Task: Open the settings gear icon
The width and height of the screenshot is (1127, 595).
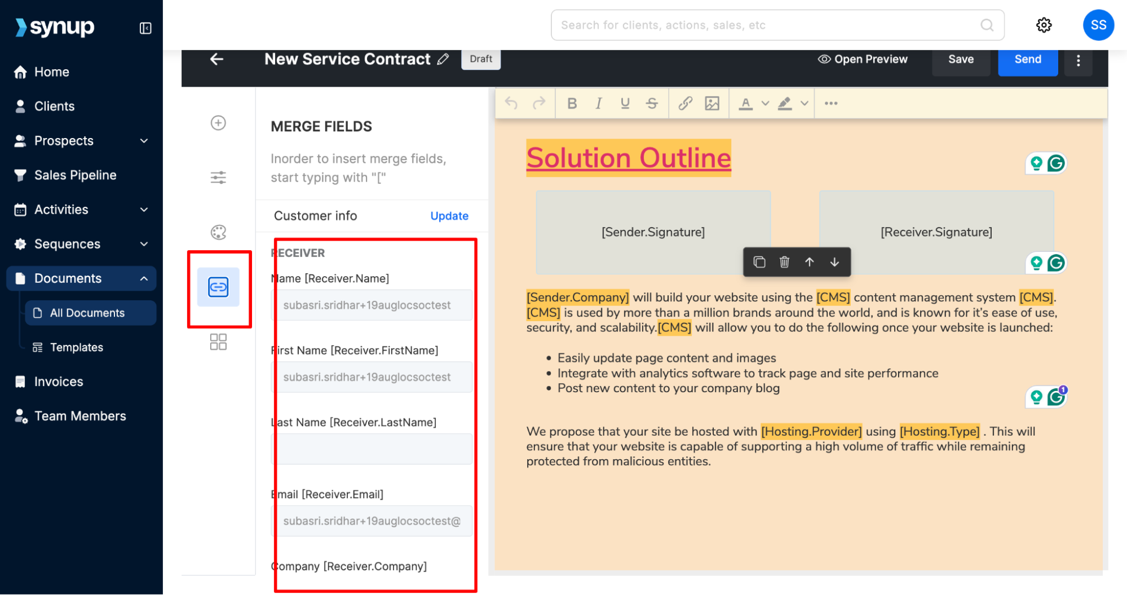Action: (1044, 25)
